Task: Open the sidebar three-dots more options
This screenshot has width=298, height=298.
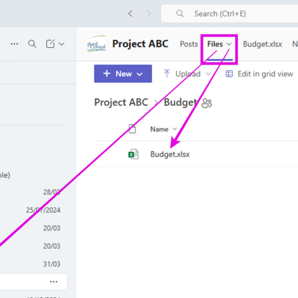Action: 14,44
